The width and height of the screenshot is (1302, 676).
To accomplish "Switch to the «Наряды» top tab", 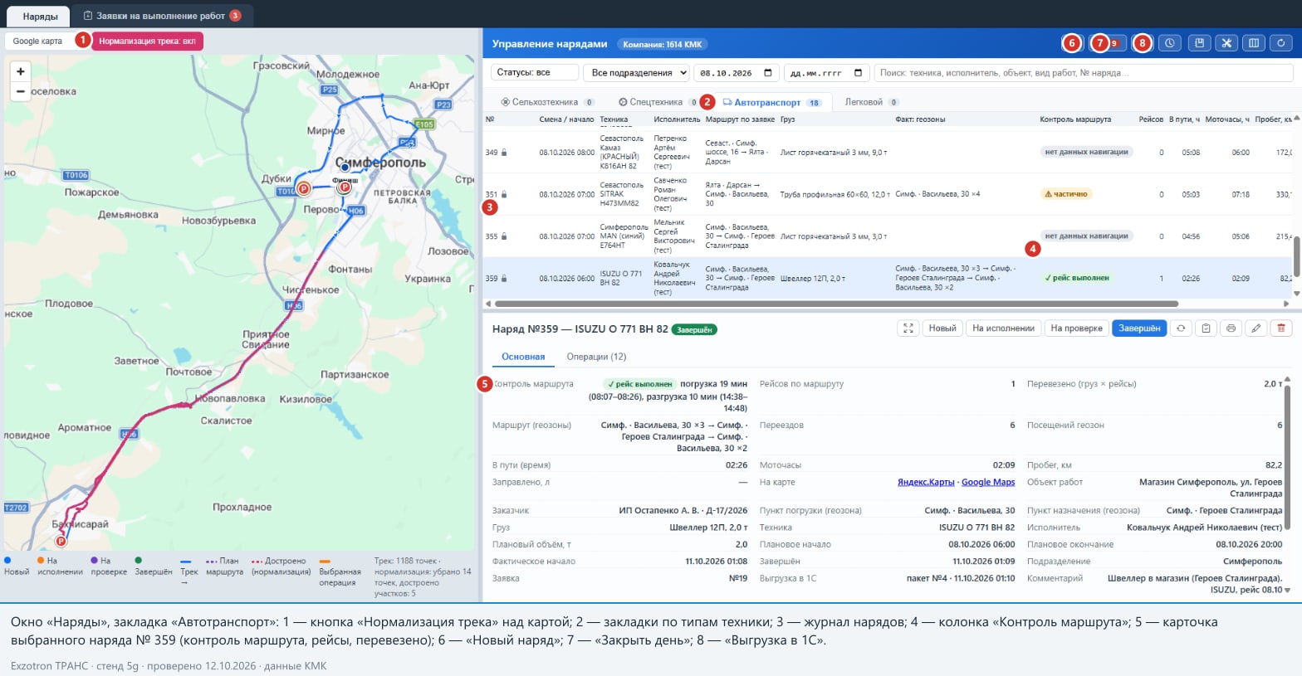I will 40,17.
